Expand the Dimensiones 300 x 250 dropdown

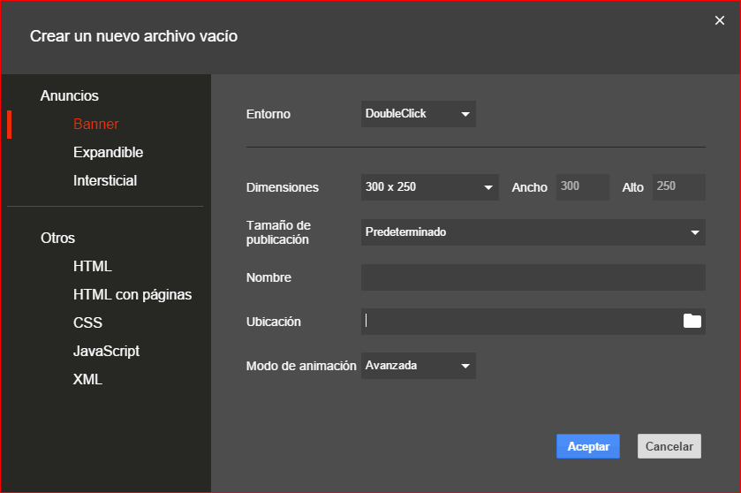click(429, 187)
